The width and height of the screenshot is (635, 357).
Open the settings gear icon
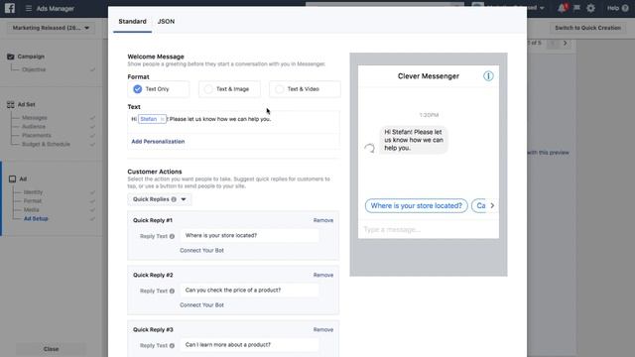591,8
